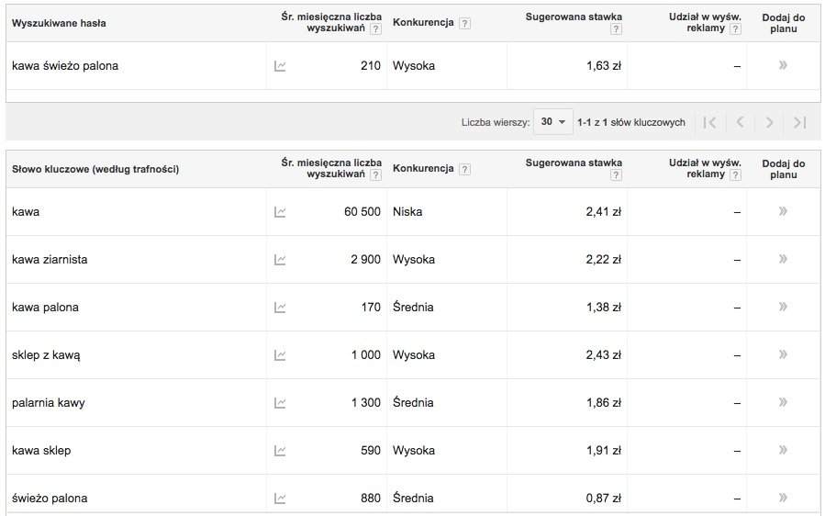Select keyword 'świeżo palona'
825x516 pixels.
tap(50, 499)
